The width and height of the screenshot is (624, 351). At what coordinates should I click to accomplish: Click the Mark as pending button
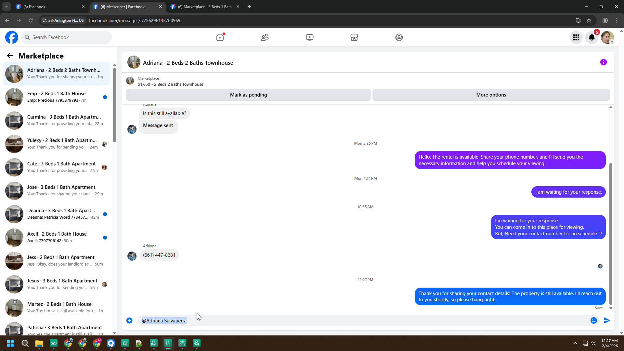click(248, 95)
